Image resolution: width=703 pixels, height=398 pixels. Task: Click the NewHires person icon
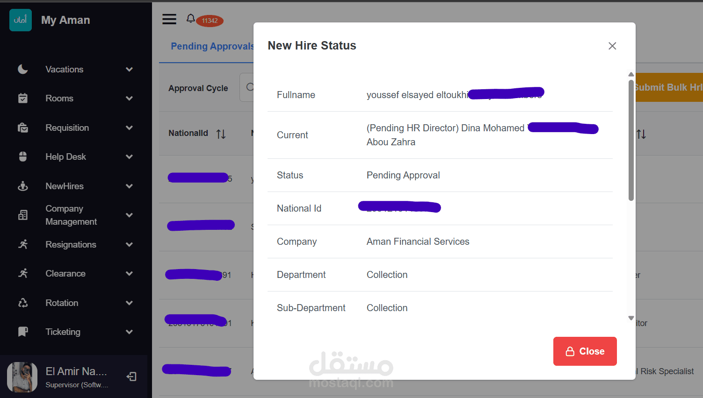click(x=23, y=186)
